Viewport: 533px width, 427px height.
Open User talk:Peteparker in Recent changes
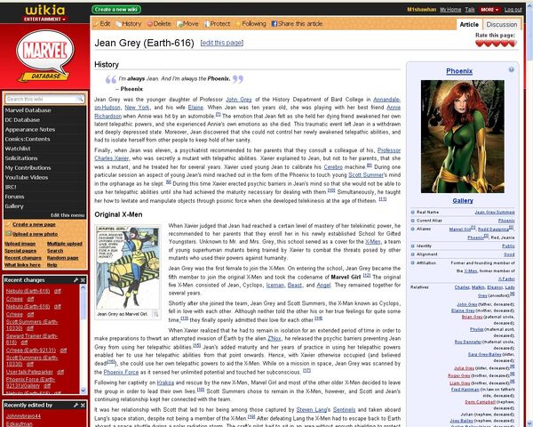coord(29,372)
